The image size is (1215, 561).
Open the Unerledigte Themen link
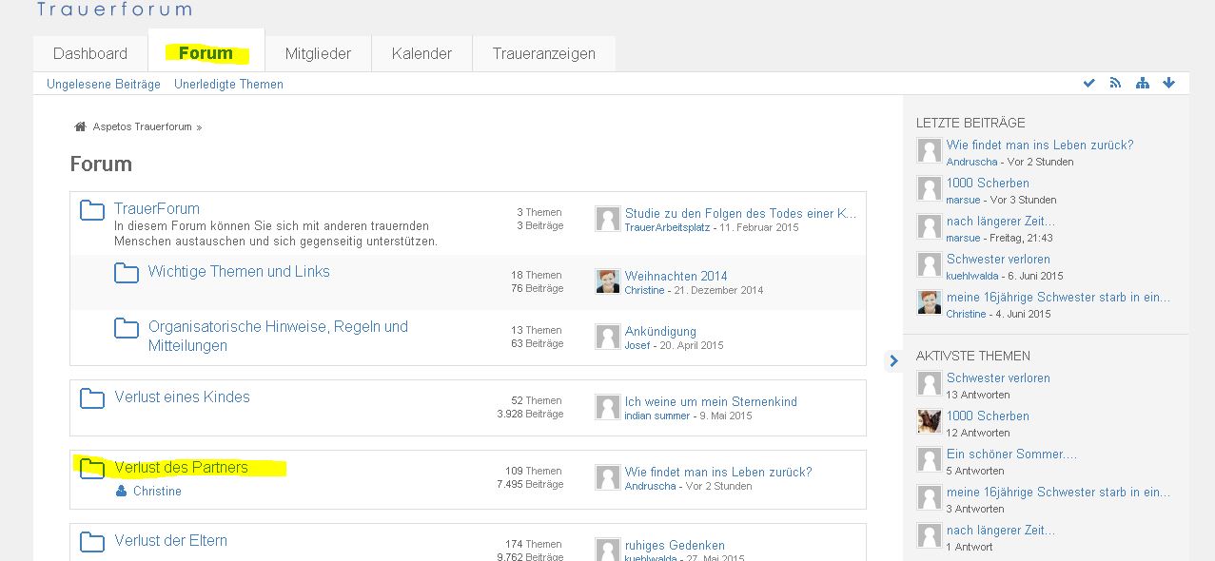click(x=228, y=85)
